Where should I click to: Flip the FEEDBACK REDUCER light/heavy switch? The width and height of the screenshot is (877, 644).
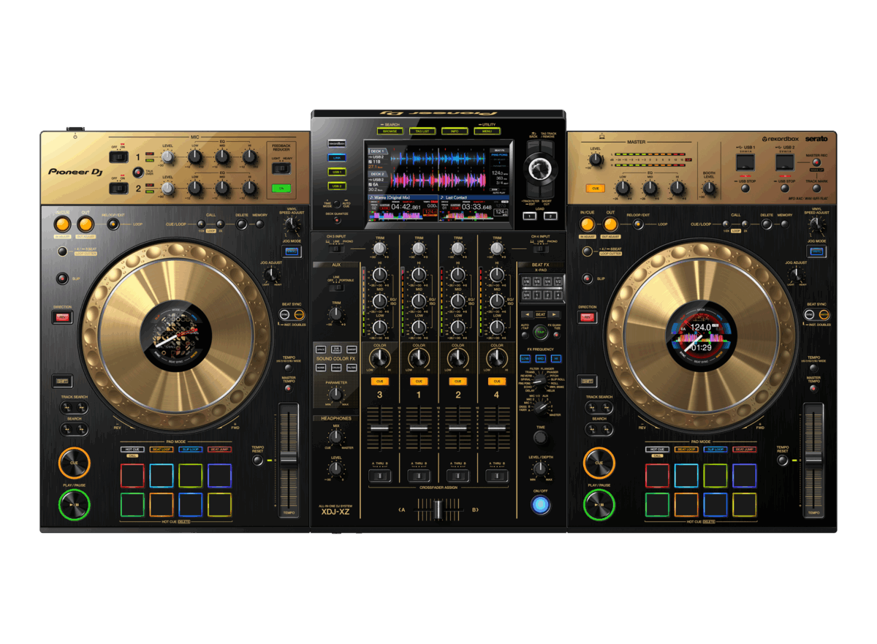click(x=281, y=168)
